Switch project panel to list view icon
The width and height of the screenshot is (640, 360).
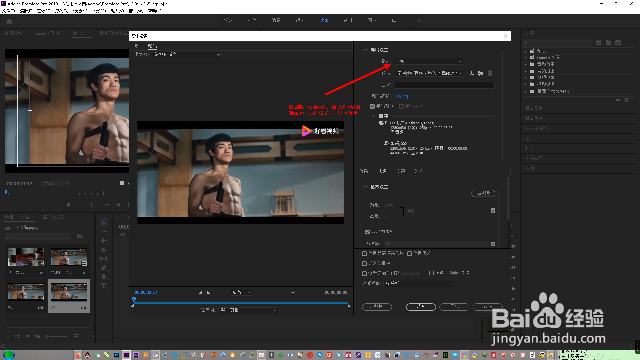(x=17, y=336)
